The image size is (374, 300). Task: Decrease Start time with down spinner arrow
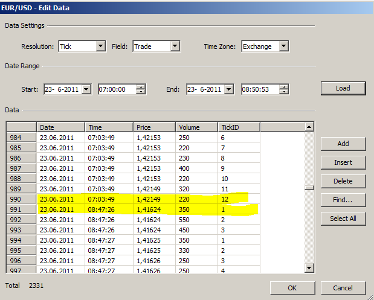[141, 92]
